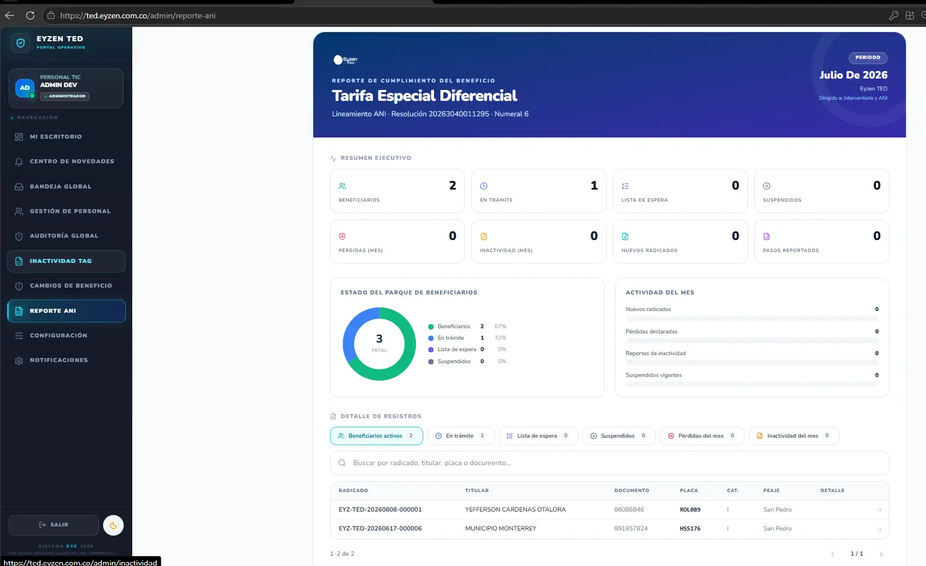Click the Salir logout button

click(54, 525)
